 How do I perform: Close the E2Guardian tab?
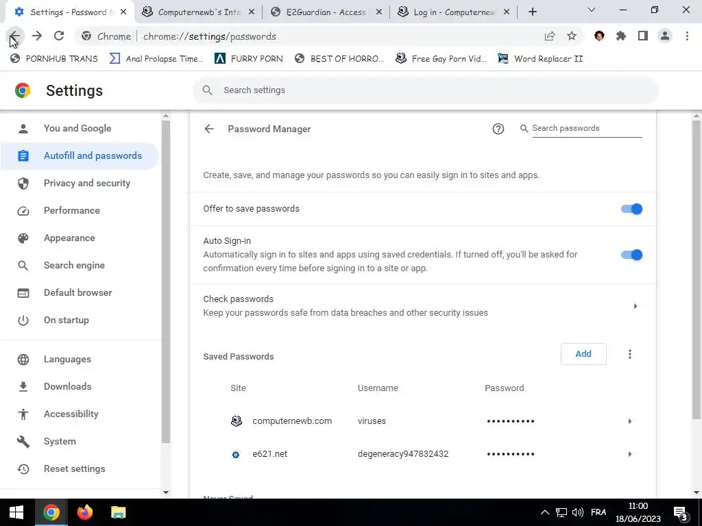(x=379, y=12)
